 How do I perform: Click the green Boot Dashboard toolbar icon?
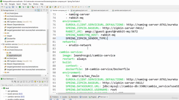pyautogui.click(x=20, y=7)
